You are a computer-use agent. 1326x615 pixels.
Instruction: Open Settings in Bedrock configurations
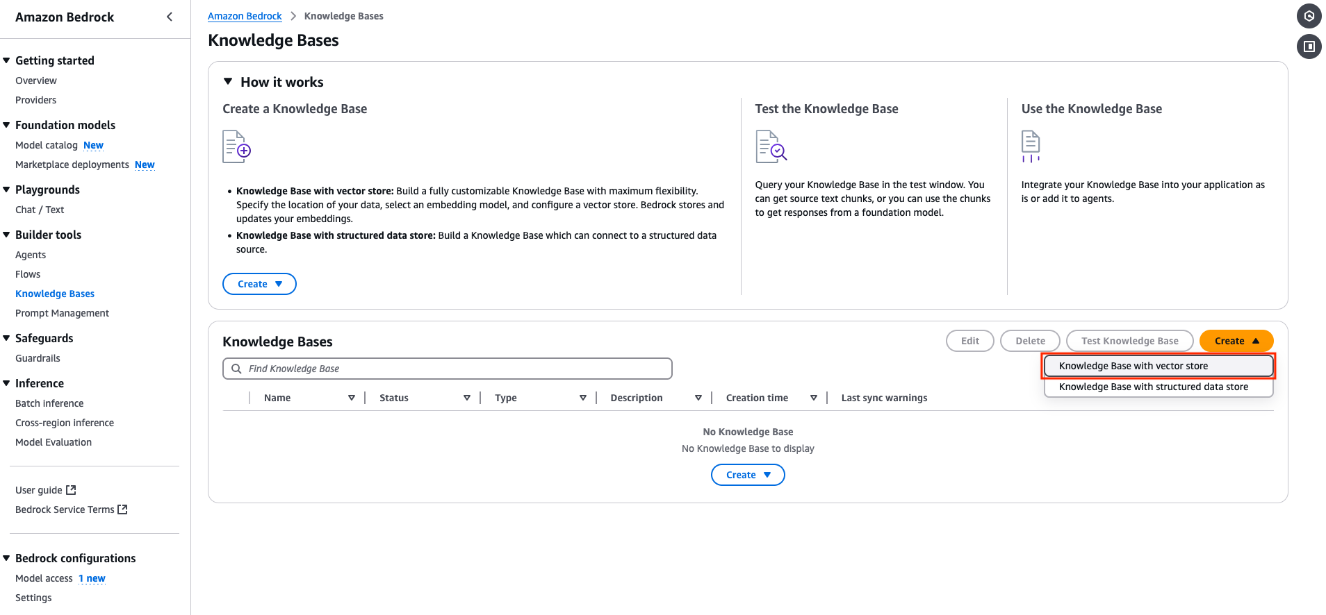click(33, 598)
